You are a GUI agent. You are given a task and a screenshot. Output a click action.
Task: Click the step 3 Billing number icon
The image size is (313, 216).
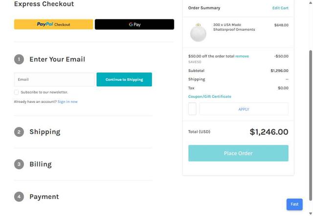point(19,164)
